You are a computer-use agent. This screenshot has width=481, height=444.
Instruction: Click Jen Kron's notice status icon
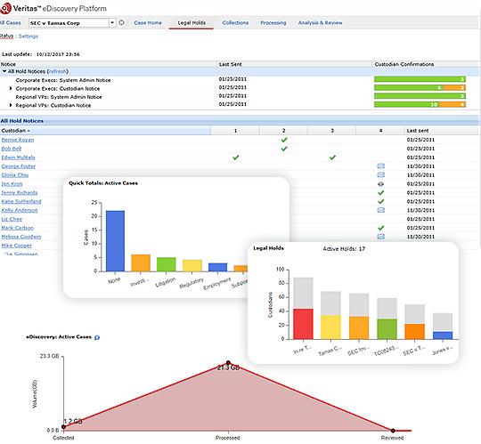380,184
